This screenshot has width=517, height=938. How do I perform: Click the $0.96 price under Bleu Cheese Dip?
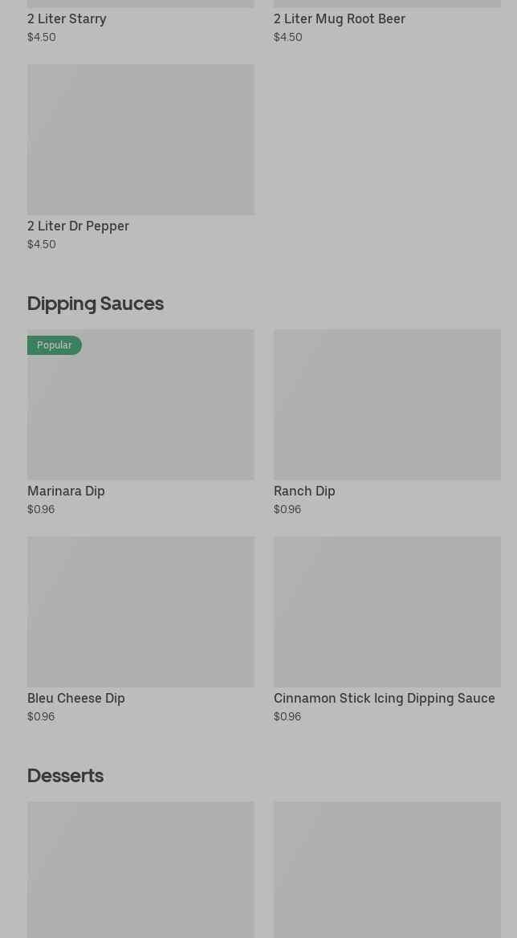[x=41, y=716]
